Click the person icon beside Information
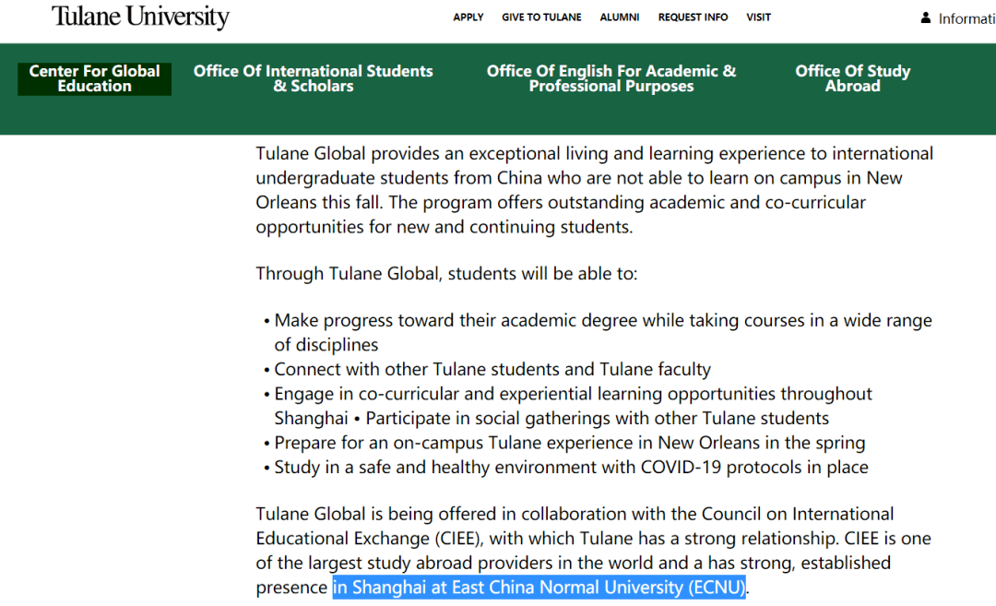This screenshot has width=996, height=606. click(925, 18)
